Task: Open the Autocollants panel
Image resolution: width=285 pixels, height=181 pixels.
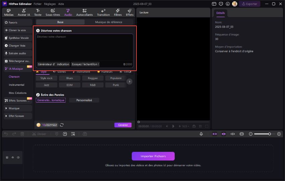Action: pos(84,12)
